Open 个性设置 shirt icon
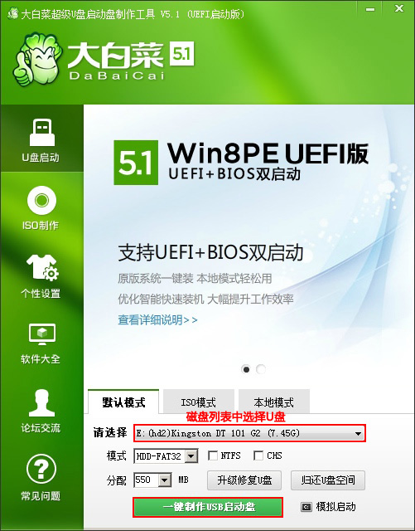The image size is (415, 531). click(x=42, y=267)
